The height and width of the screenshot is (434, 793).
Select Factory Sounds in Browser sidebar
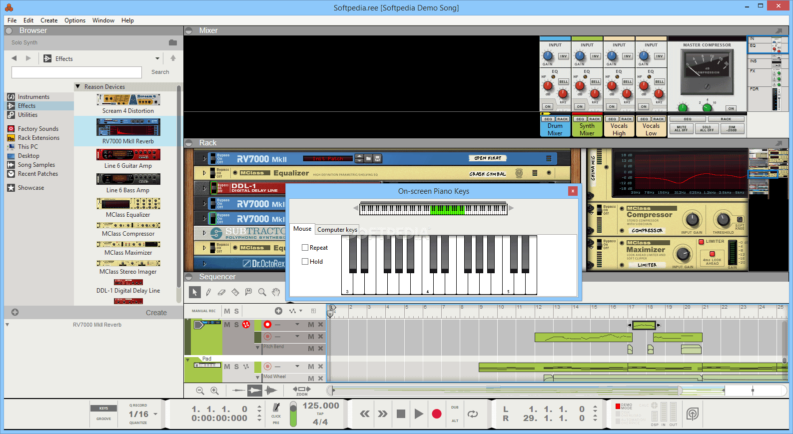click(38, 129)
